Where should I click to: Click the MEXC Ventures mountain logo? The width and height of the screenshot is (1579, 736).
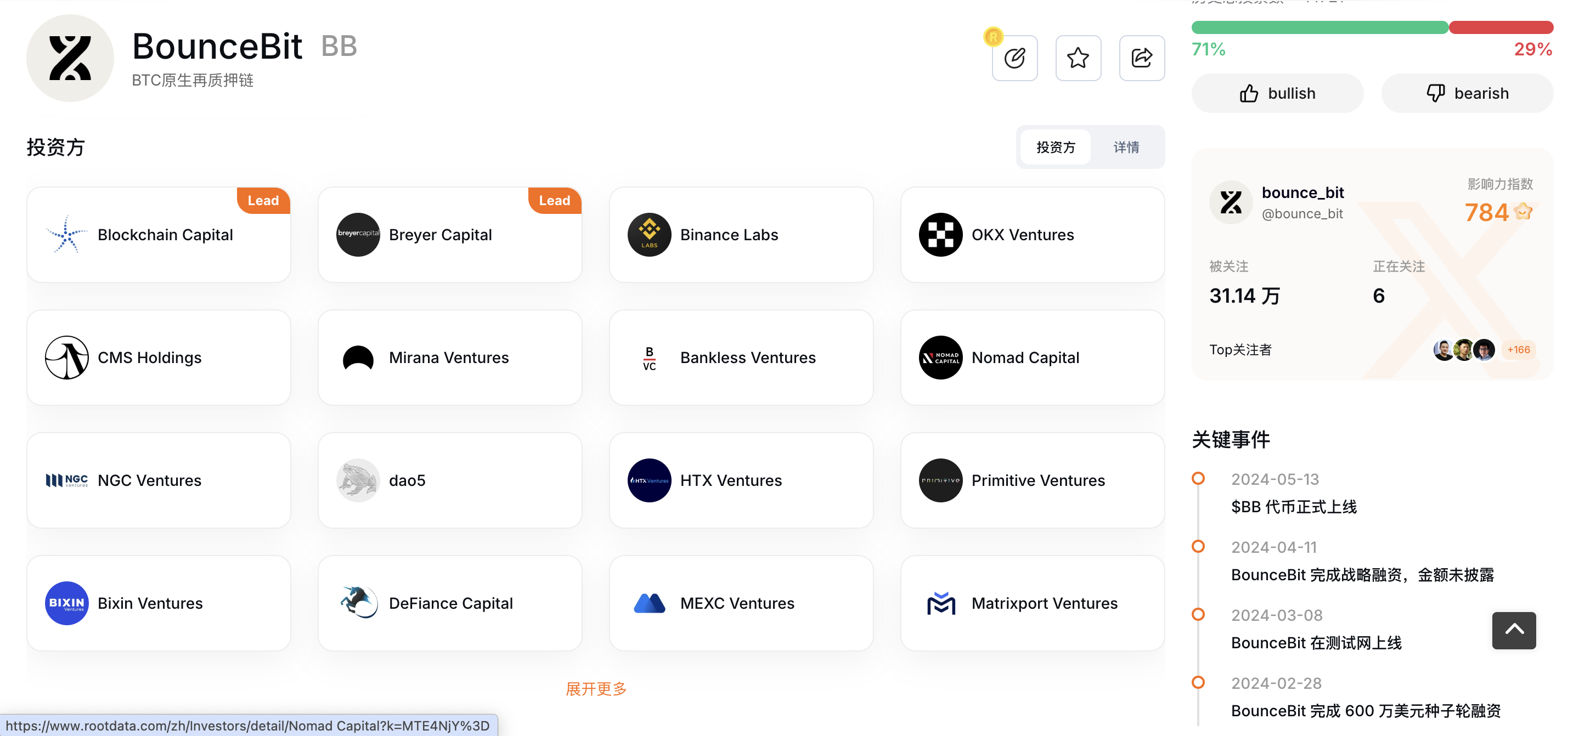[x=649, y=603]
